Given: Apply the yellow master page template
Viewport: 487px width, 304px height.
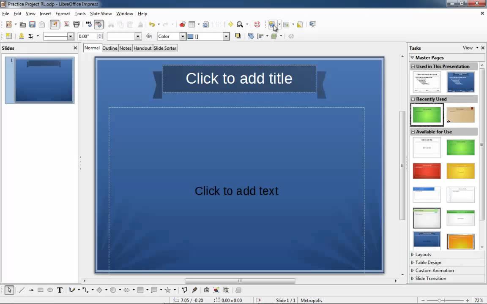Looking at the screenshot, I should [x=460, y=171].
